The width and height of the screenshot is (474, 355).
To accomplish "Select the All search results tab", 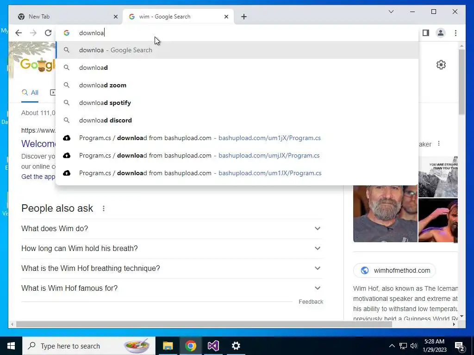I will pos(30,92).
